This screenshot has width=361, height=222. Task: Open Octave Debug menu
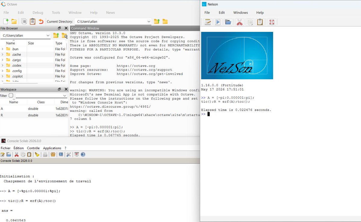tap(38, 13)
